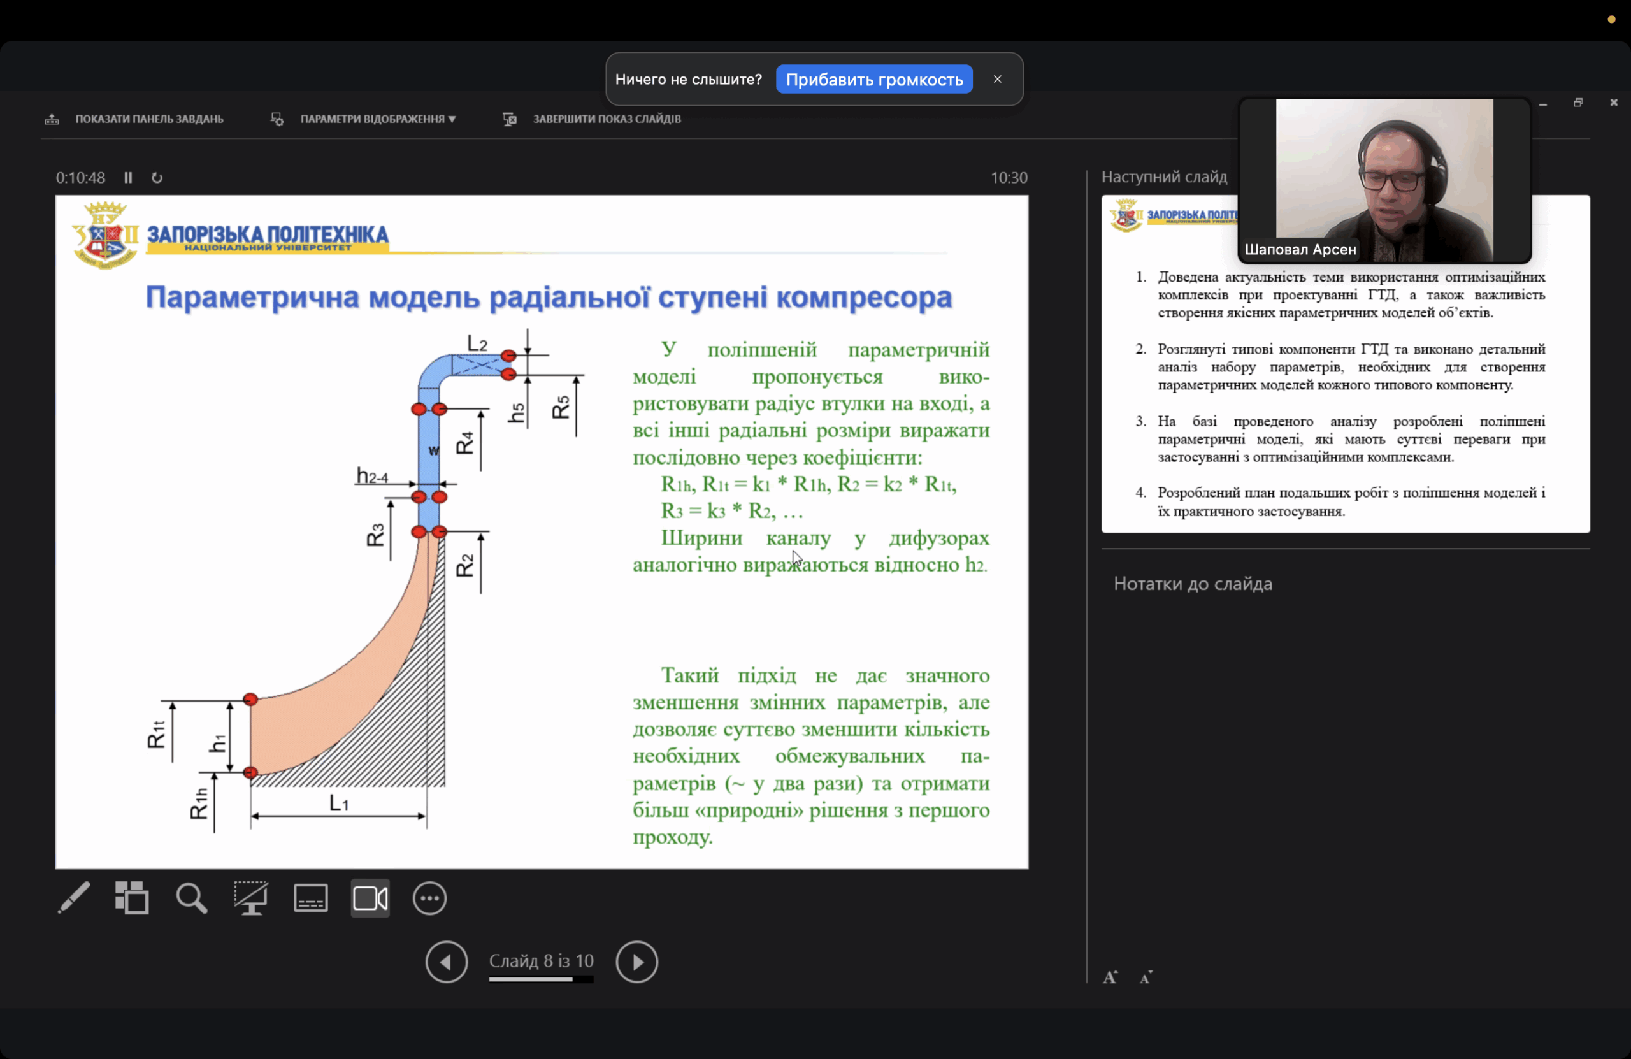1631x1059 pixels.
Task: Open the Слайд 8 із 10 counter
Action: pos(541,961)
